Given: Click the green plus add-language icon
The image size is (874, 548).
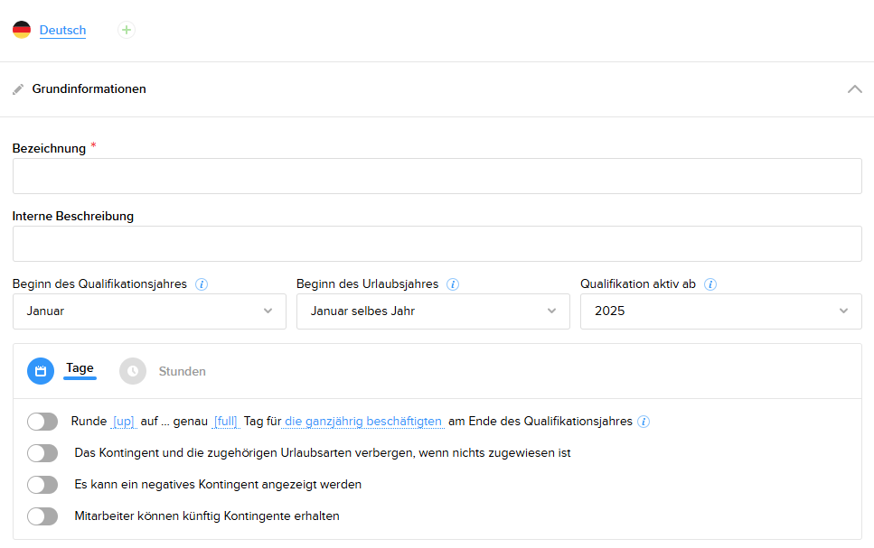Looking at the screenshot, I should [127, 30].
